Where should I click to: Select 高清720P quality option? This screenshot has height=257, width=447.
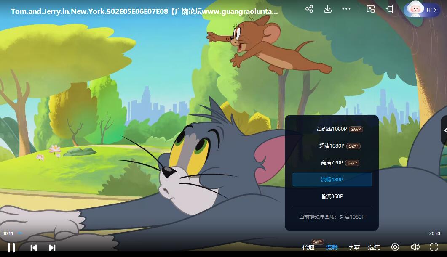point(332,163)
